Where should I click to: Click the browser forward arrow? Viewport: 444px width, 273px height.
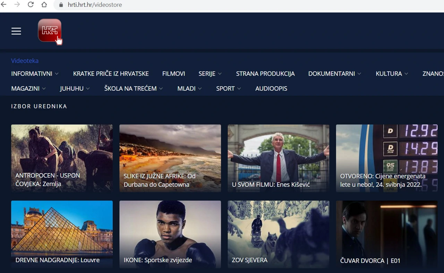click(x=17, y=5)
